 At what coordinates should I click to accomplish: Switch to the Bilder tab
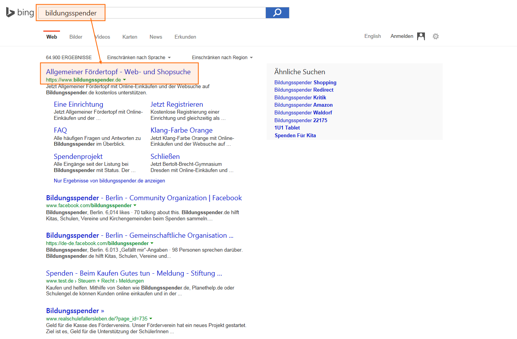click(76, 37)
